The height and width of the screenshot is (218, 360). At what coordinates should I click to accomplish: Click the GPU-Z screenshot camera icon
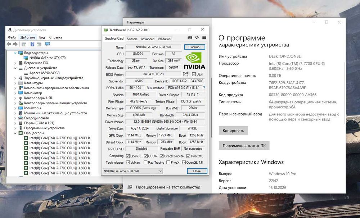click(x=190, y=37)
